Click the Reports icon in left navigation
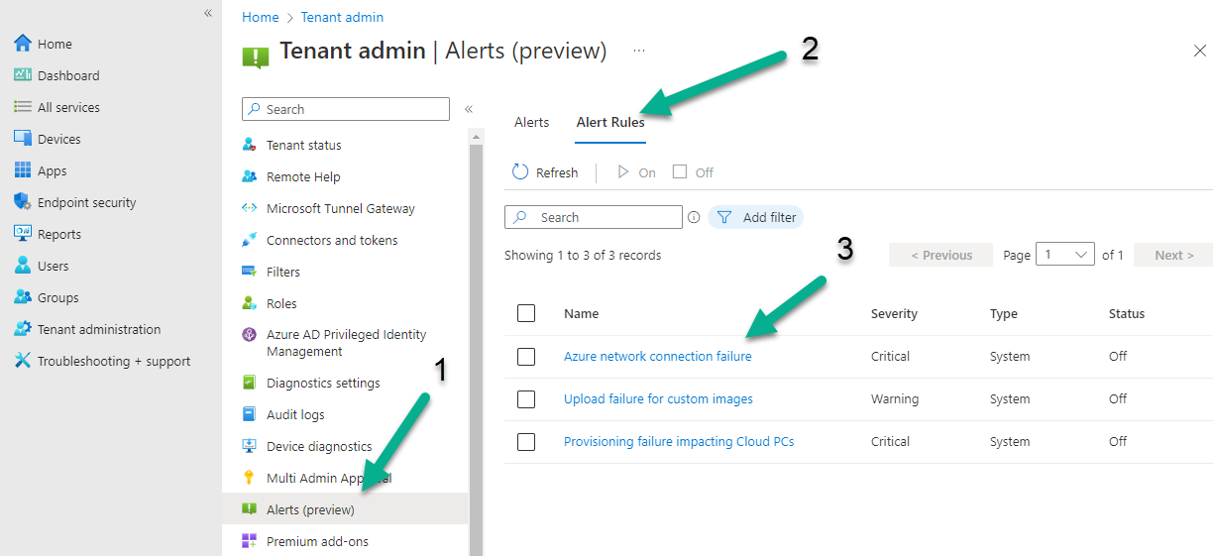1213x556 pixels. pos(23,234)
